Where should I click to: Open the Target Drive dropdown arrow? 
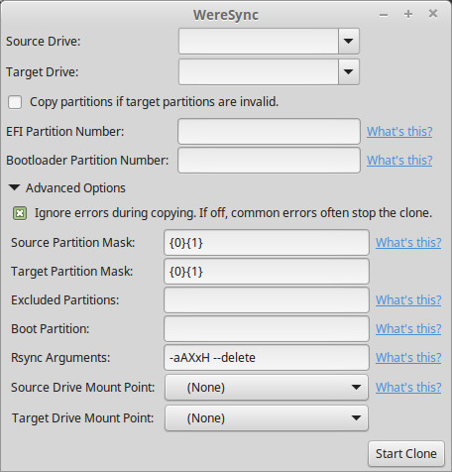(x=349, y=71)
